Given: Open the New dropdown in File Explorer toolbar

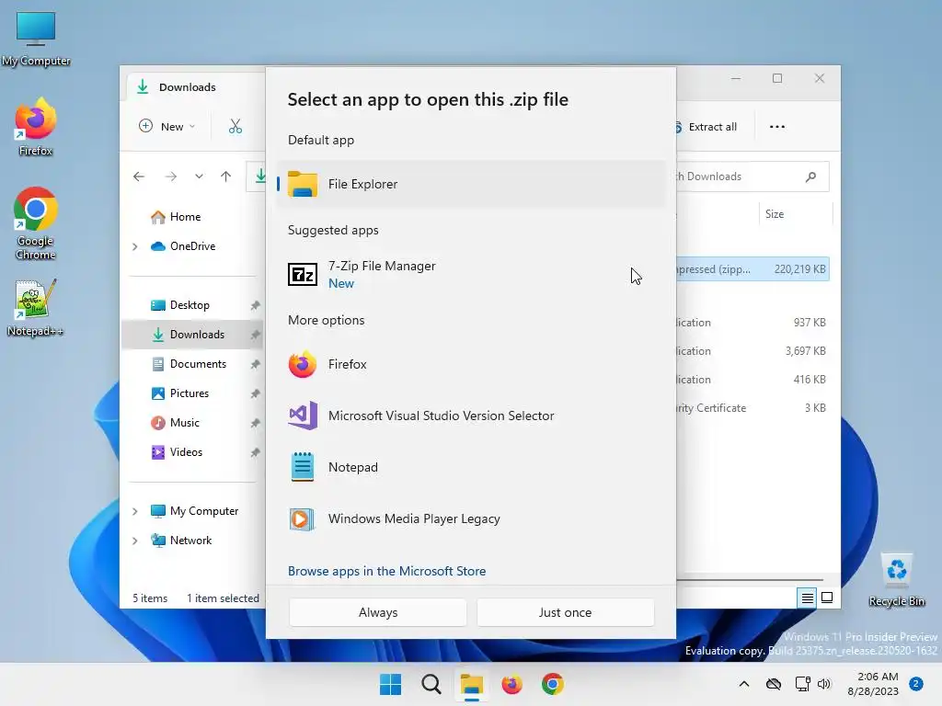Looking at the screenshot, I should tap(167, 127).
